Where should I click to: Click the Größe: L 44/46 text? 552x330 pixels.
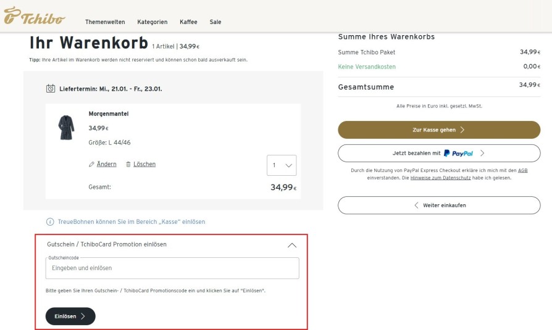pos(109,142)
